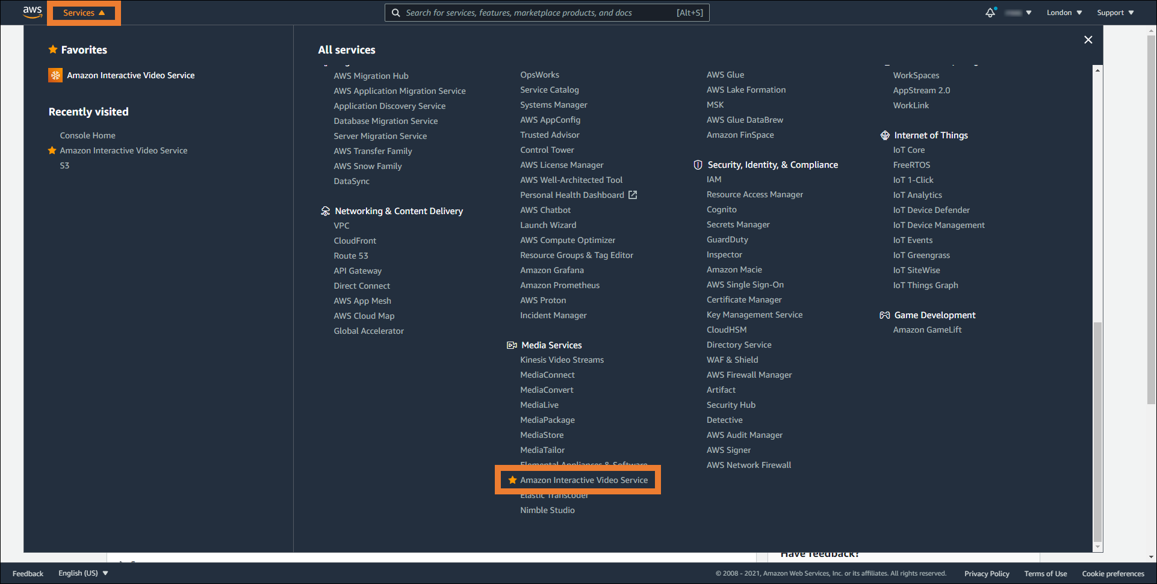Open Cognito service
The width and height of the screenshot is (1157, 584).
[x=721, y=209]
